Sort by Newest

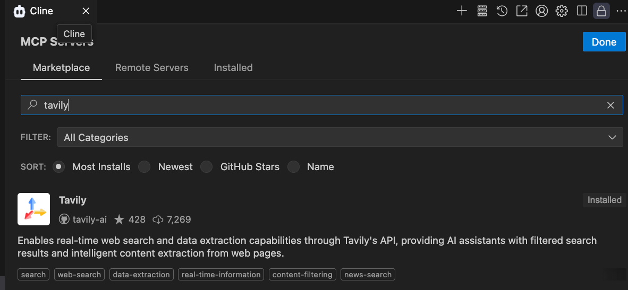coord(144,166)
